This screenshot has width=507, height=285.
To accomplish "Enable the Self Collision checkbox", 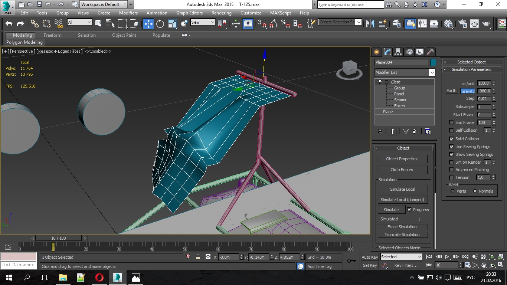I will point(451,130).
